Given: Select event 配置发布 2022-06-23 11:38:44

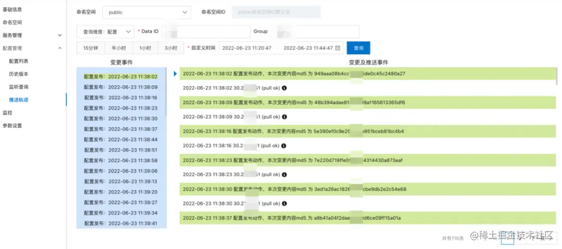Looking at the screenshot, I should [x=121, y=139].
